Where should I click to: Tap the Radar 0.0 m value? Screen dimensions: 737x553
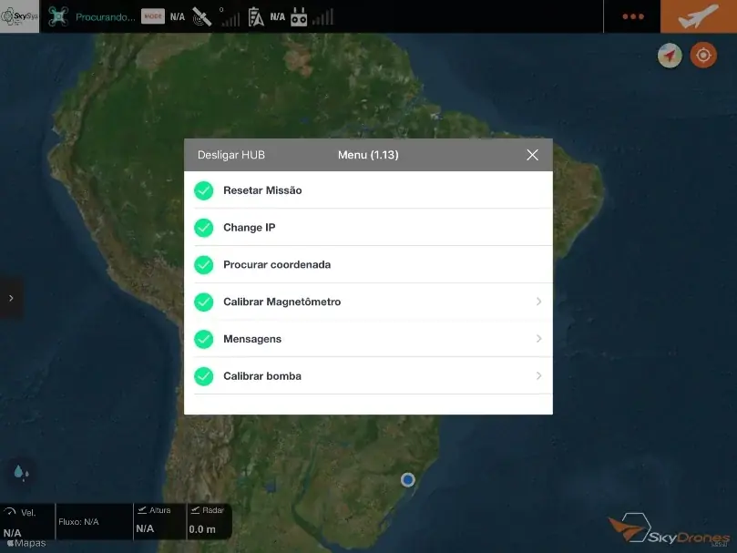(202, 529)
